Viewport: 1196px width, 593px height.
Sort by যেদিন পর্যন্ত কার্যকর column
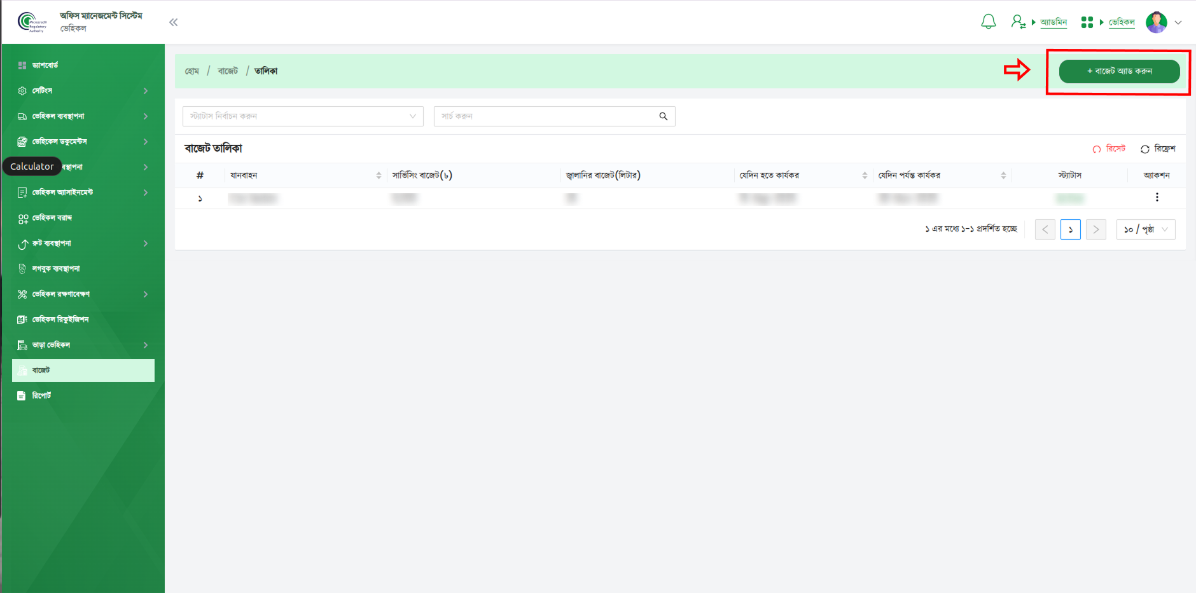click(x=1003, y=175)
